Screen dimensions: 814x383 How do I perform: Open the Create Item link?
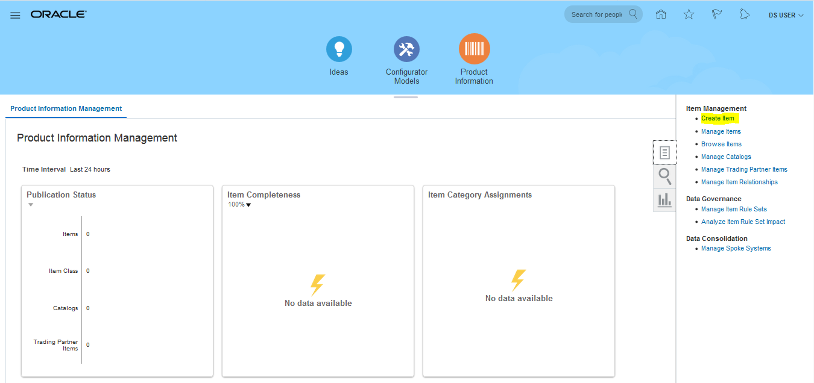point(718,119)
